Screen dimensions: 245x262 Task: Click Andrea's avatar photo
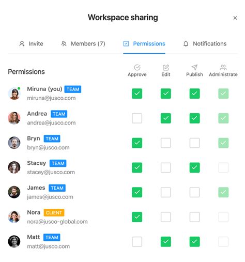(x=14, y=118)
